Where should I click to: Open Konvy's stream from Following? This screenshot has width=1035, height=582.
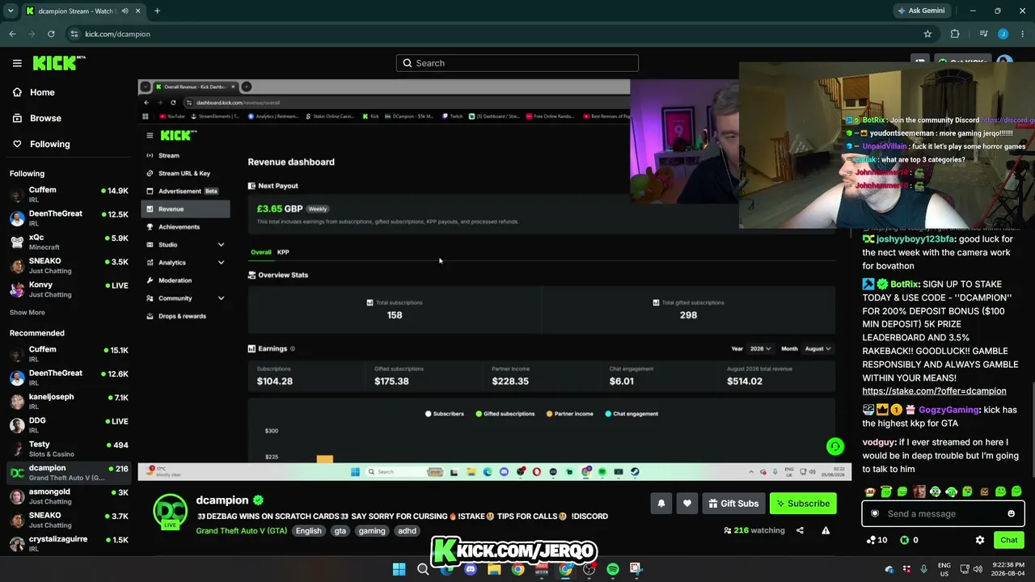click(69, 289)
